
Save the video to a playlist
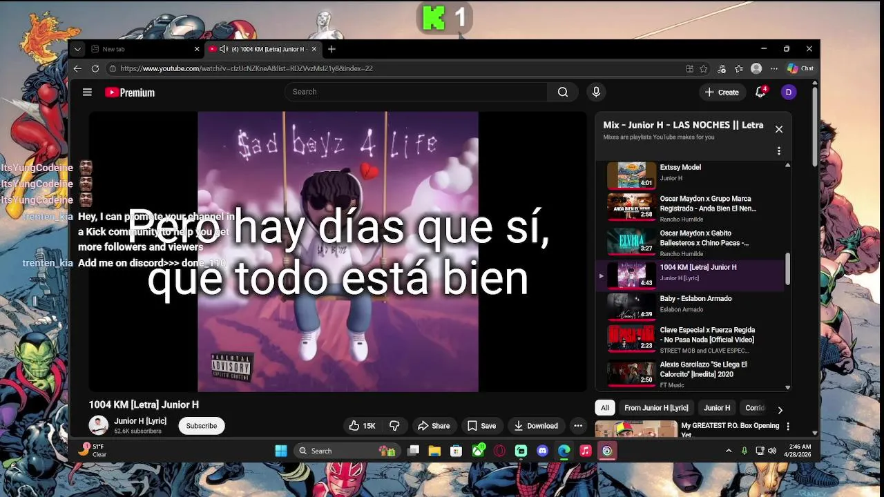tap(481, 426)
